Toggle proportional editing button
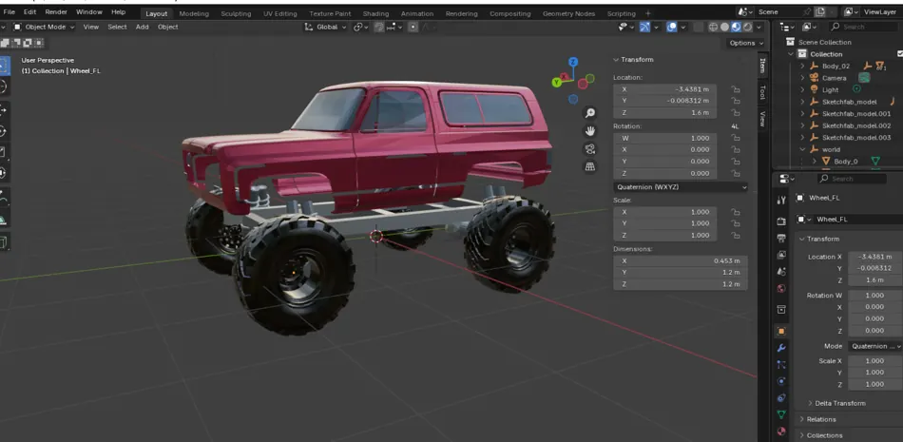Screen dimensions: 903x442 [413, 27]
